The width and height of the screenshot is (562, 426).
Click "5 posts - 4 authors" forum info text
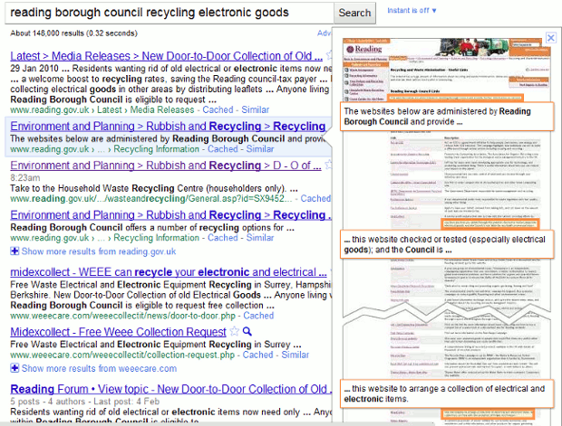point(48,402)
